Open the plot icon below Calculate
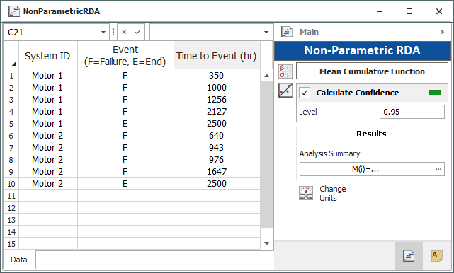This screenshot has height=273, width=454. (285, 91)
